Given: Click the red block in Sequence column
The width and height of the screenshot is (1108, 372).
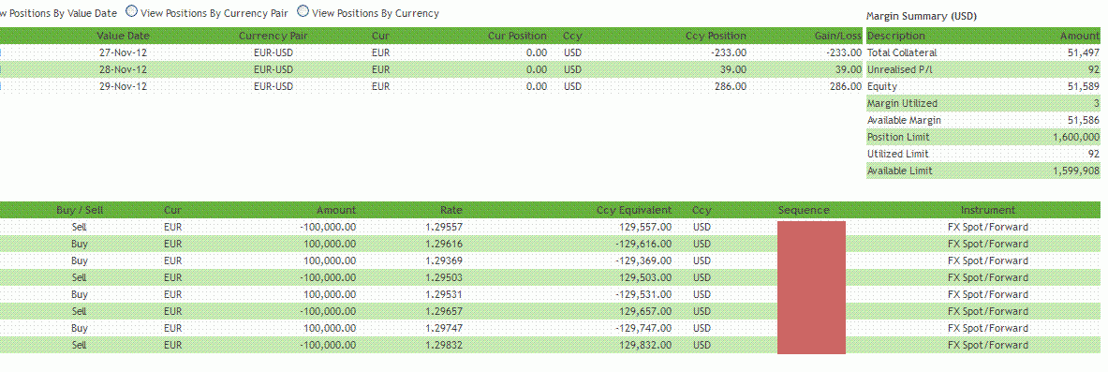Looking at the screenshot, I should [x=811, y=287].
